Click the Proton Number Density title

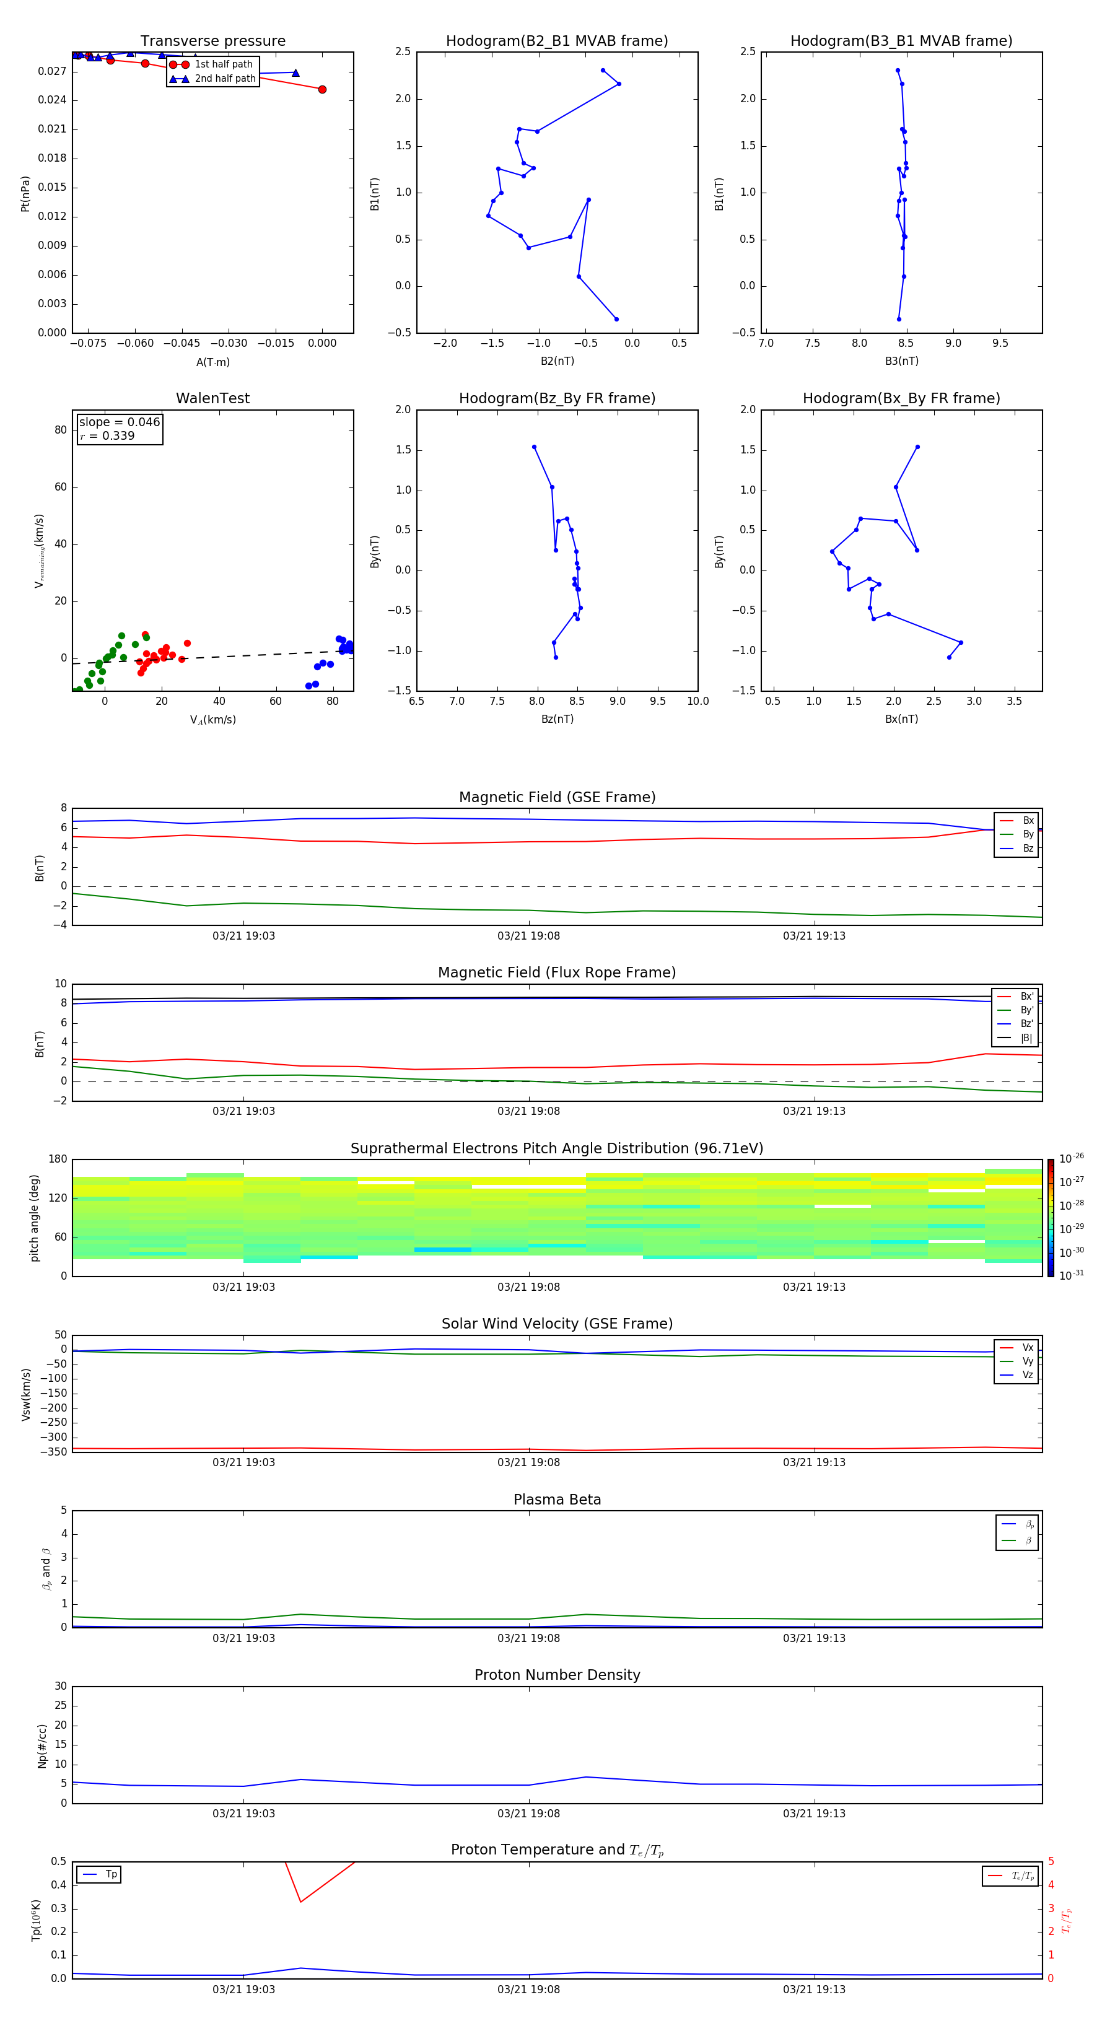(557, 1675)
